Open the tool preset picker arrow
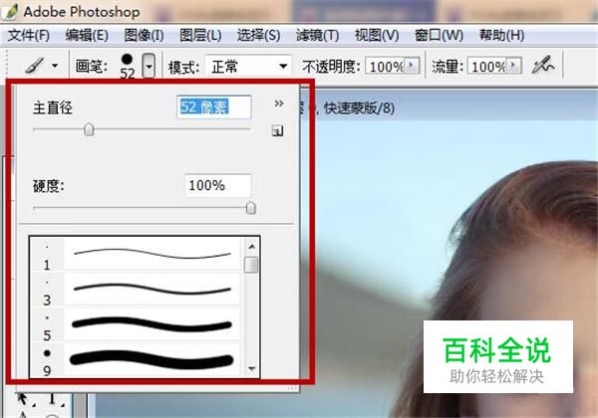This screenshot has height=418, width=598. (x=55, y=66)
